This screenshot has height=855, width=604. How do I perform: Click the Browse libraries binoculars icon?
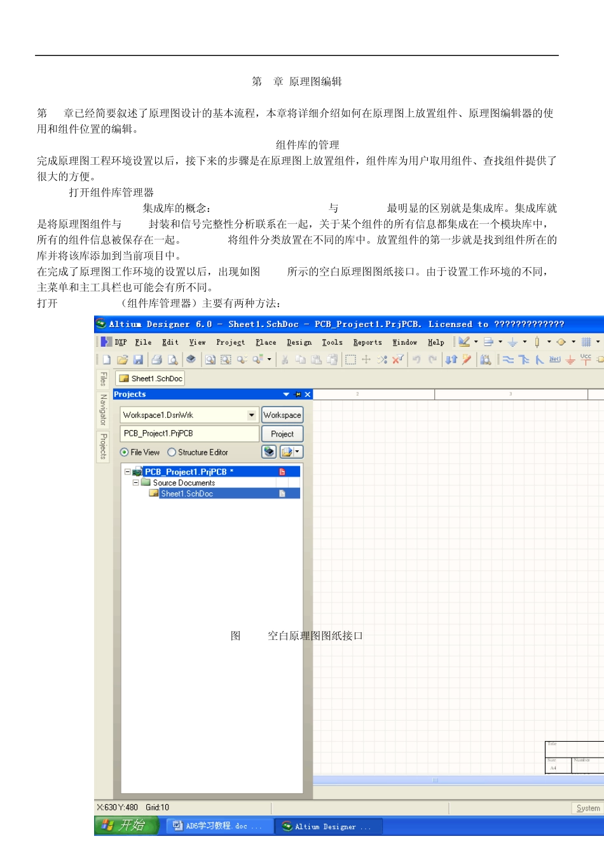[x=486, y=359]
